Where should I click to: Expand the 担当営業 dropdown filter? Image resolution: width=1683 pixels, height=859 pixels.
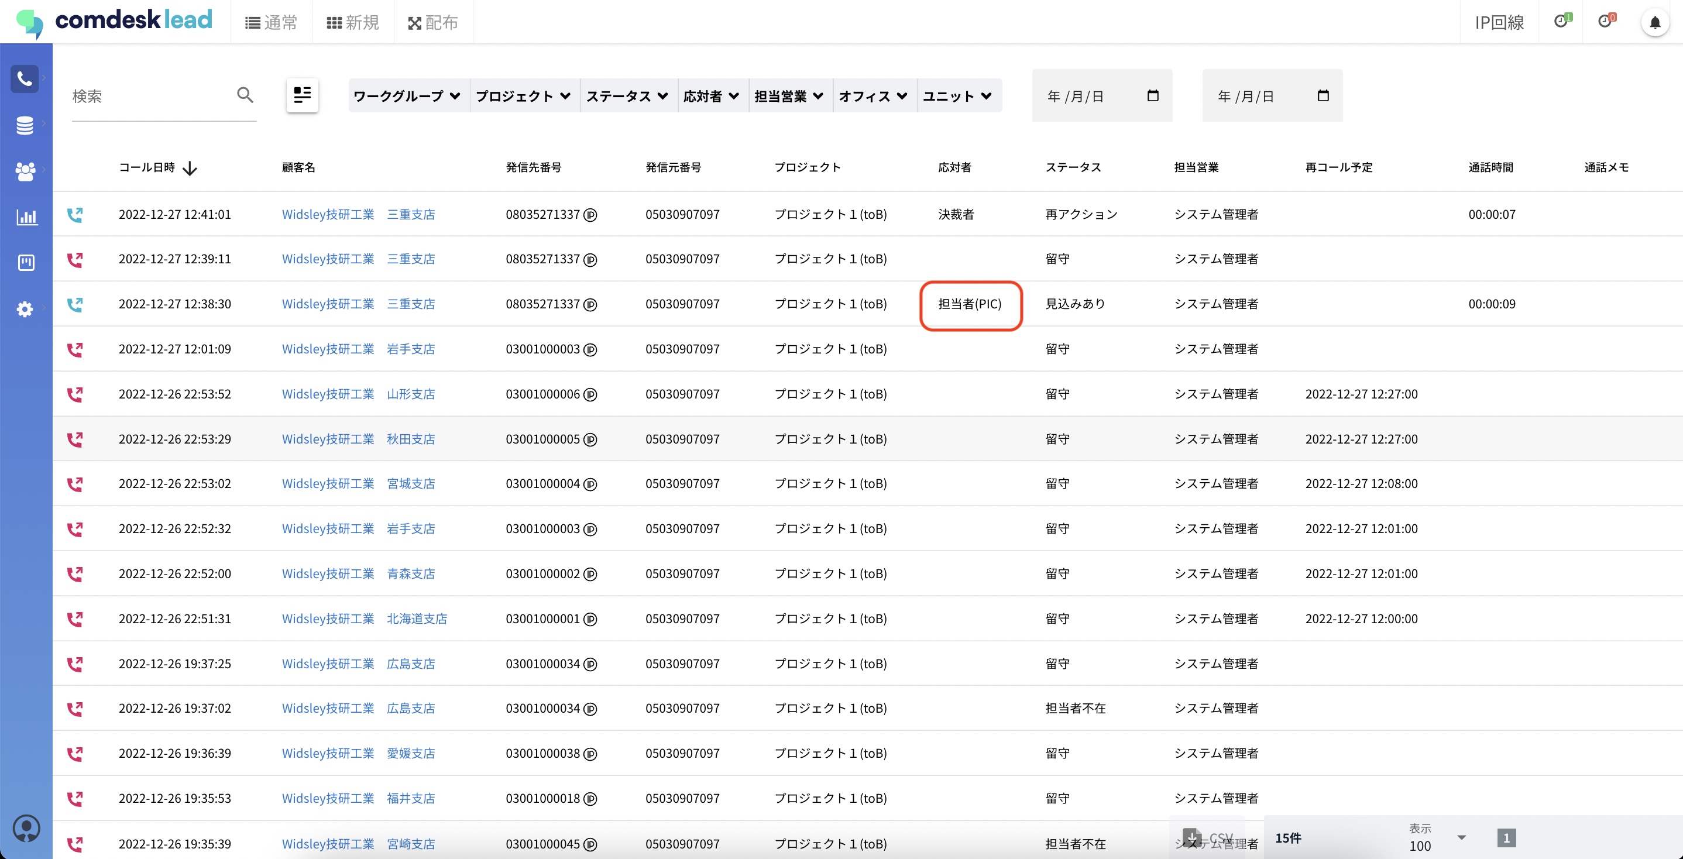789,96
